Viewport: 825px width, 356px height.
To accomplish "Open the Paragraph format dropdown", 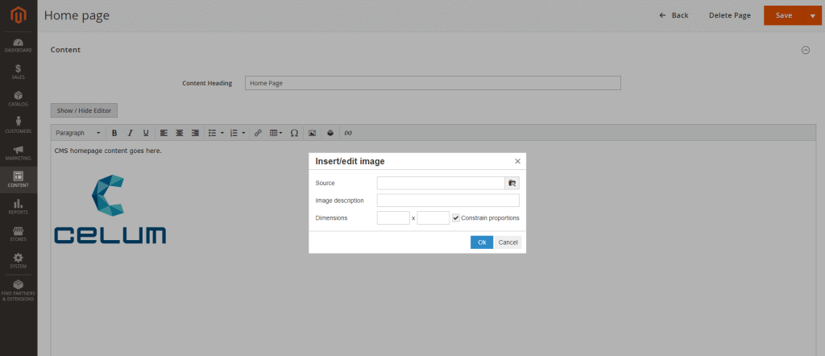I will (x=78, y=133).
